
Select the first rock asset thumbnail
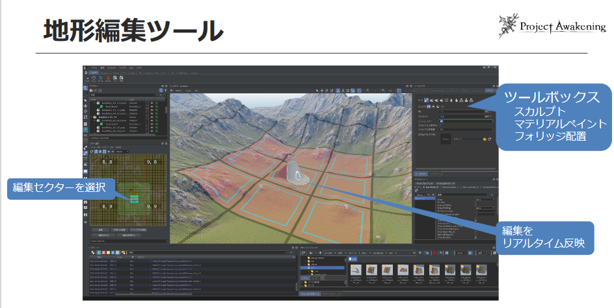pyautogui.click(x=356, y=270)
